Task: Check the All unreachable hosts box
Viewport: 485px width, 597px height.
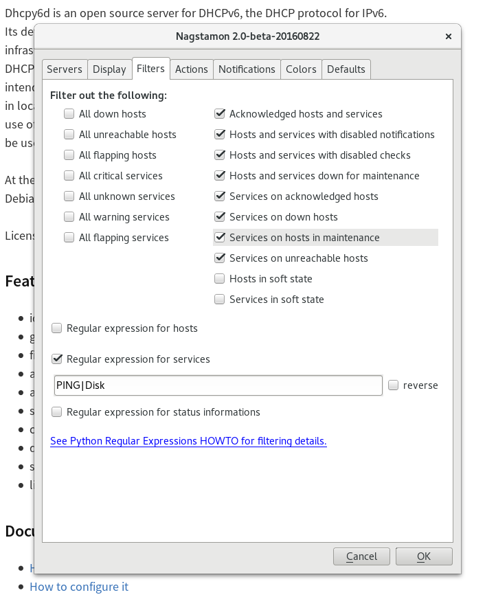Action: point(69,135)
